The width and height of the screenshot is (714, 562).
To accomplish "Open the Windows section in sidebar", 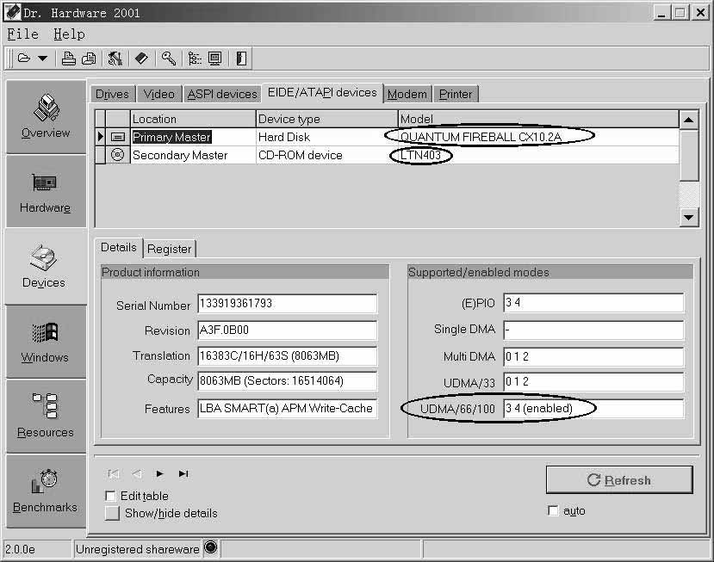I will click(46, 342).
